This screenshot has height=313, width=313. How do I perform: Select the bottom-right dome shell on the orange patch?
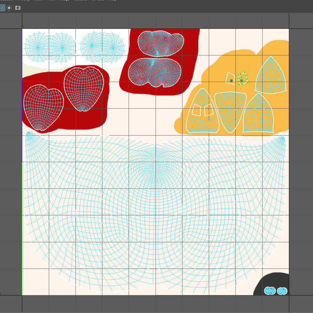[x=258, y=113]
